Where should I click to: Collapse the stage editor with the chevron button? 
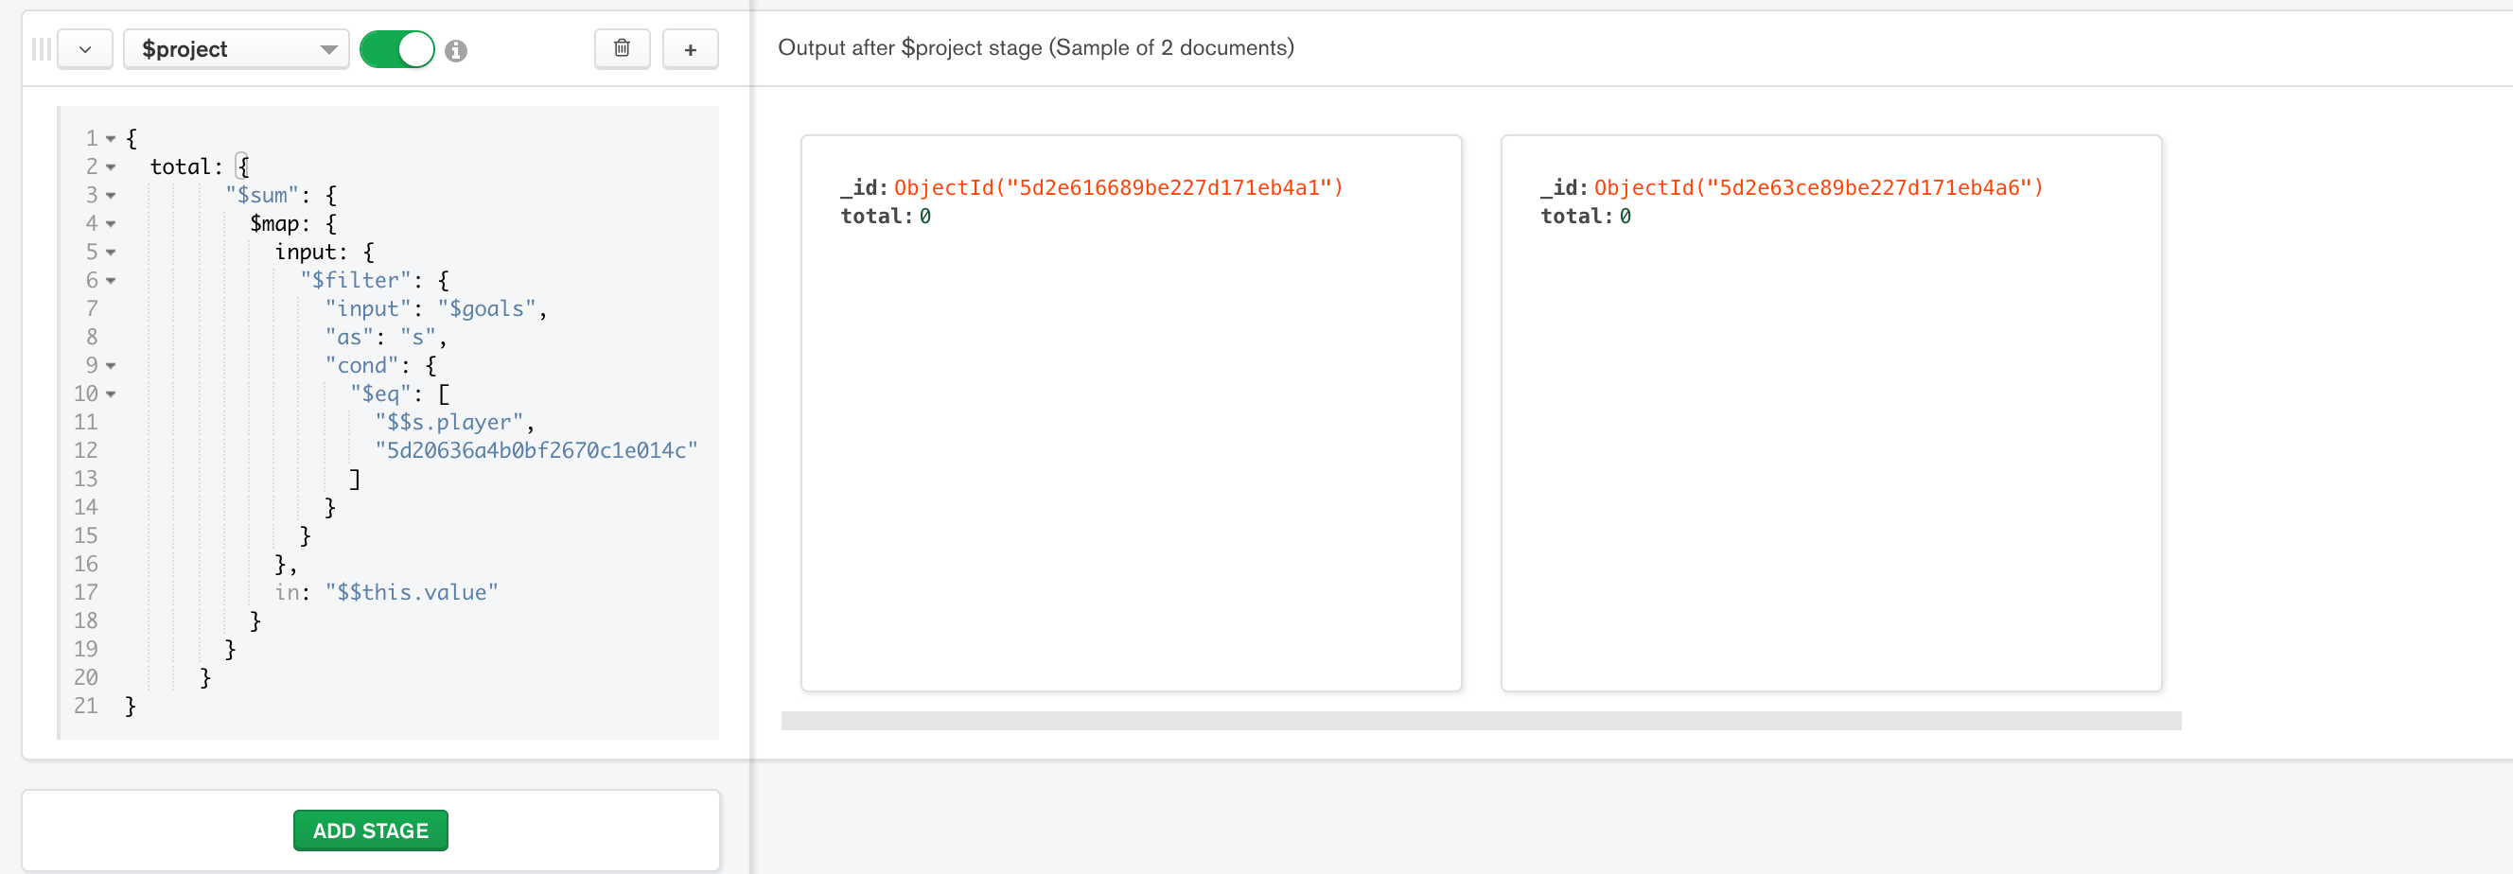click(85, 49)
